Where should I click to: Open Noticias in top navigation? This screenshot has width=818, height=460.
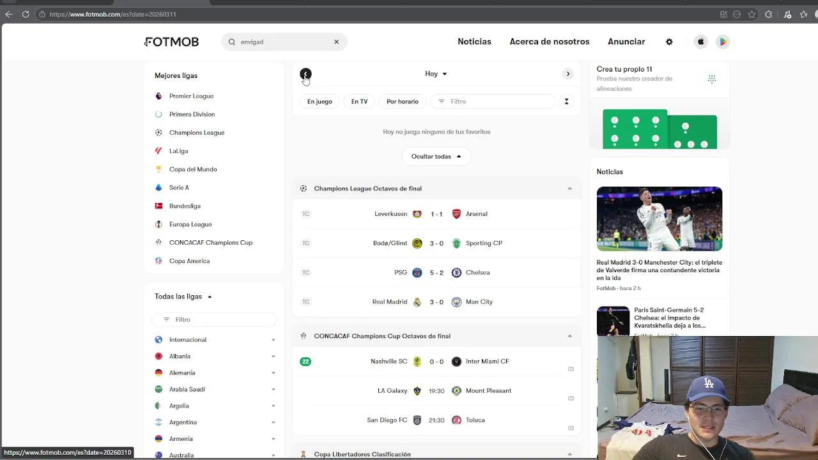pyautogui.click(x=474, y=42)
